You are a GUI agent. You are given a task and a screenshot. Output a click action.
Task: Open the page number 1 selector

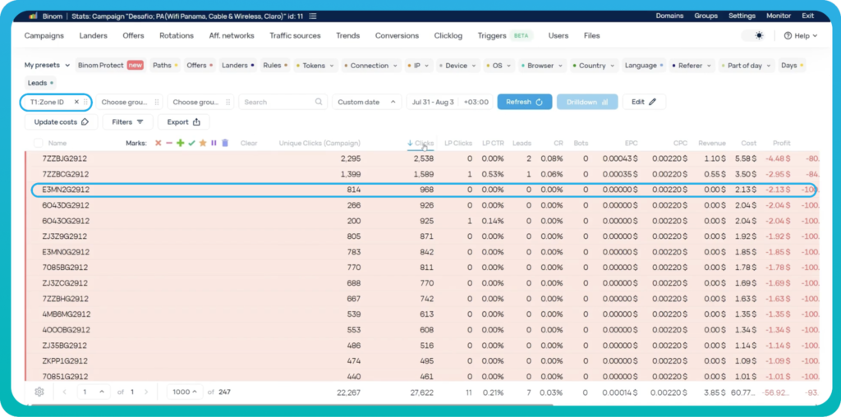[x=94, y=392]
